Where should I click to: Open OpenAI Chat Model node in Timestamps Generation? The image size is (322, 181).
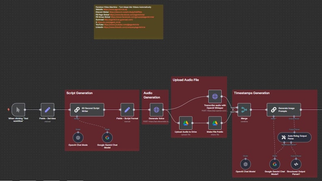[x=245, y=164]
